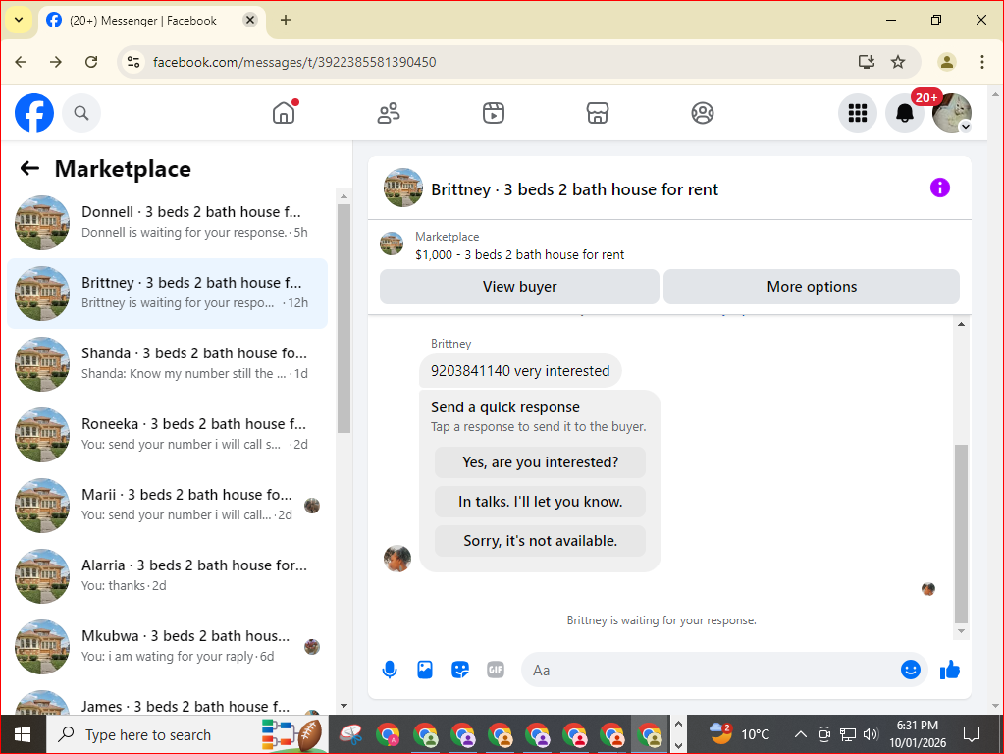Open Marii conversation
Viewport: 1004px width, 754px height.
point(167,506)
